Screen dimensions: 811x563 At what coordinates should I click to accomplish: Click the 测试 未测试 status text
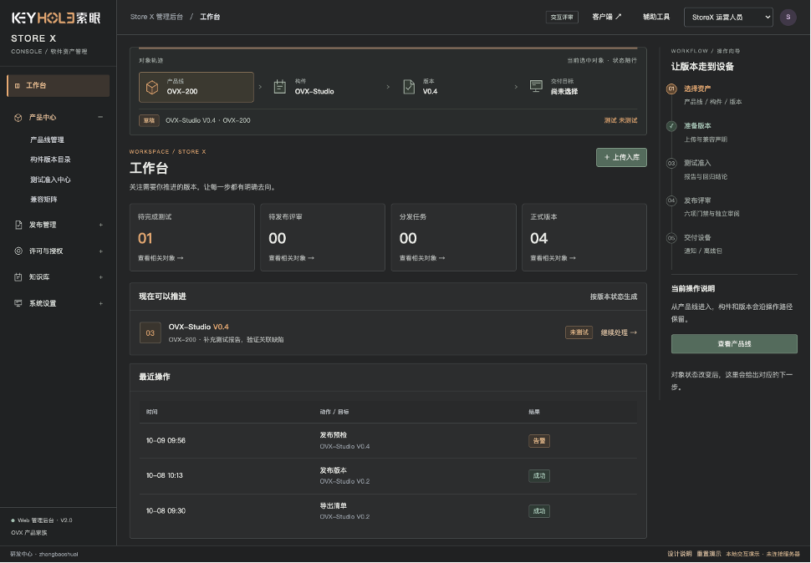click(620, 120)
